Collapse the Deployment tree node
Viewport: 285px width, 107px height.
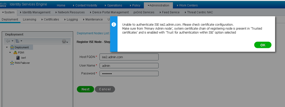pyautogui.click(x=7, y=47)
